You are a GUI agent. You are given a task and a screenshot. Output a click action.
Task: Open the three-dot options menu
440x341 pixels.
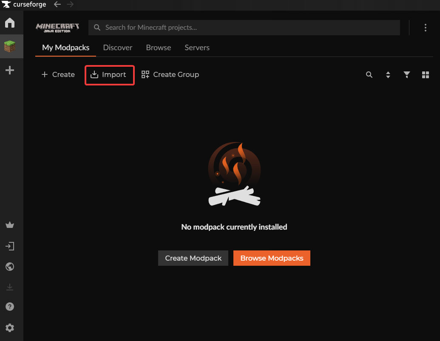[426, 28]
